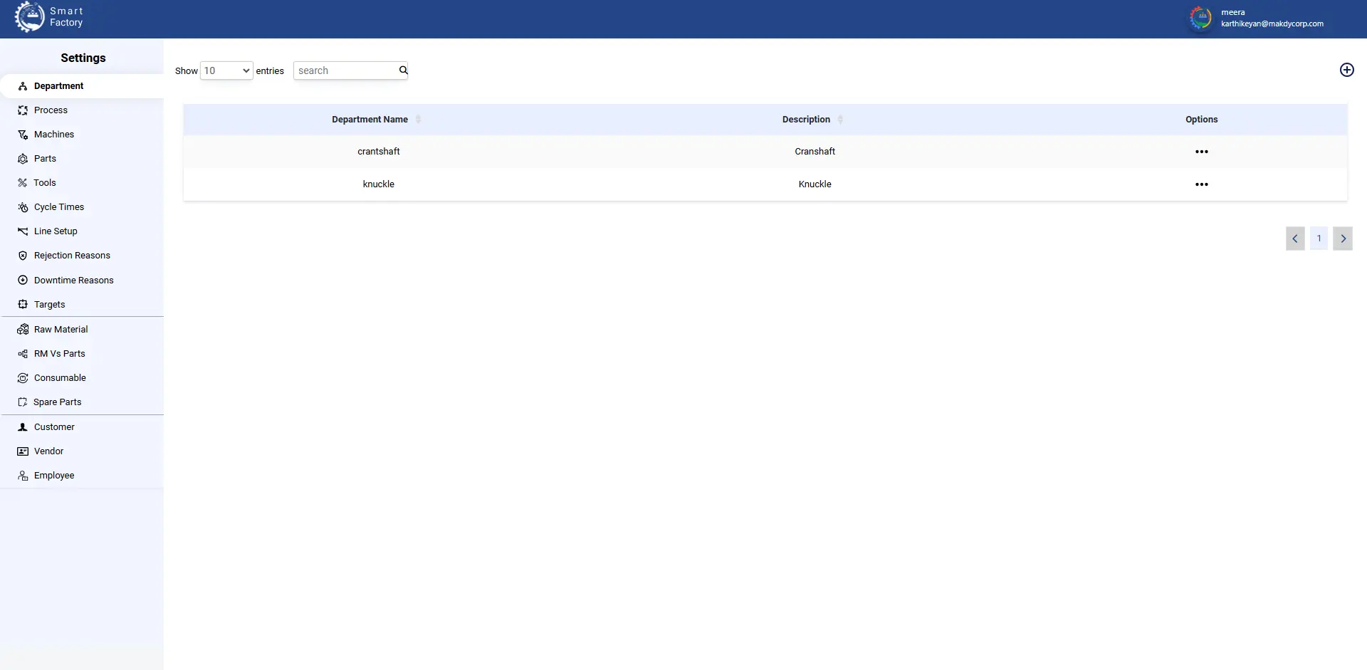Click the search magnifier icon

coord(403,70)
